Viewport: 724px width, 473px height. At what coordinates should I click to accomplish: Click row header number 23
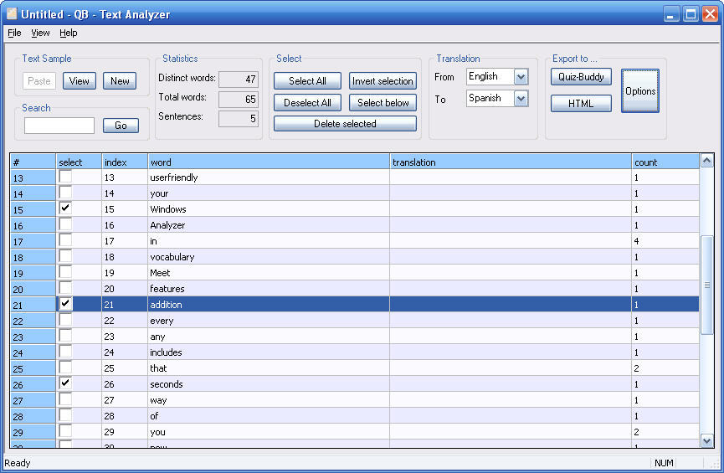point(33,337)
